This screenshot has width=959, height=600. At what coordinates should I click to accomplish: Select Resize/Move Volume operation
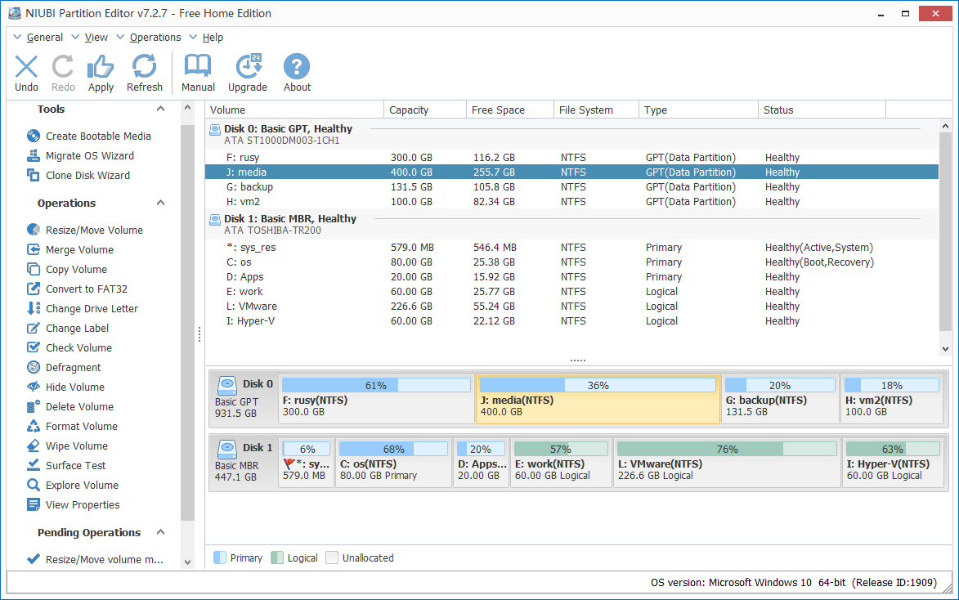point(93,231)
